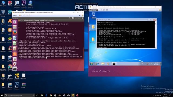Open keyboard layout indicator in Ubuntu panel

[72, 18]
